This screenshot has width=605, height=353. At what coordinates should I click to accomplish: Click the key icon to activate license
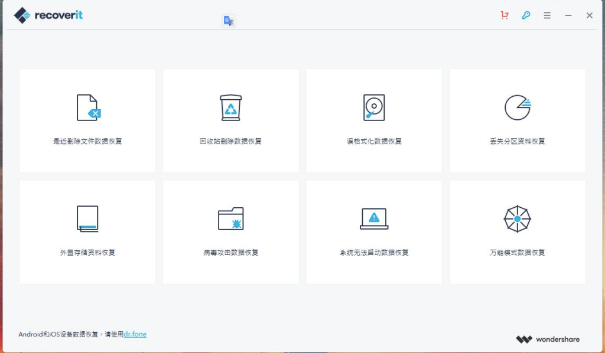pos(525,15)
